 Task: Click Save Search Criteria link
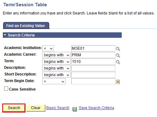[x=96, y=108]
